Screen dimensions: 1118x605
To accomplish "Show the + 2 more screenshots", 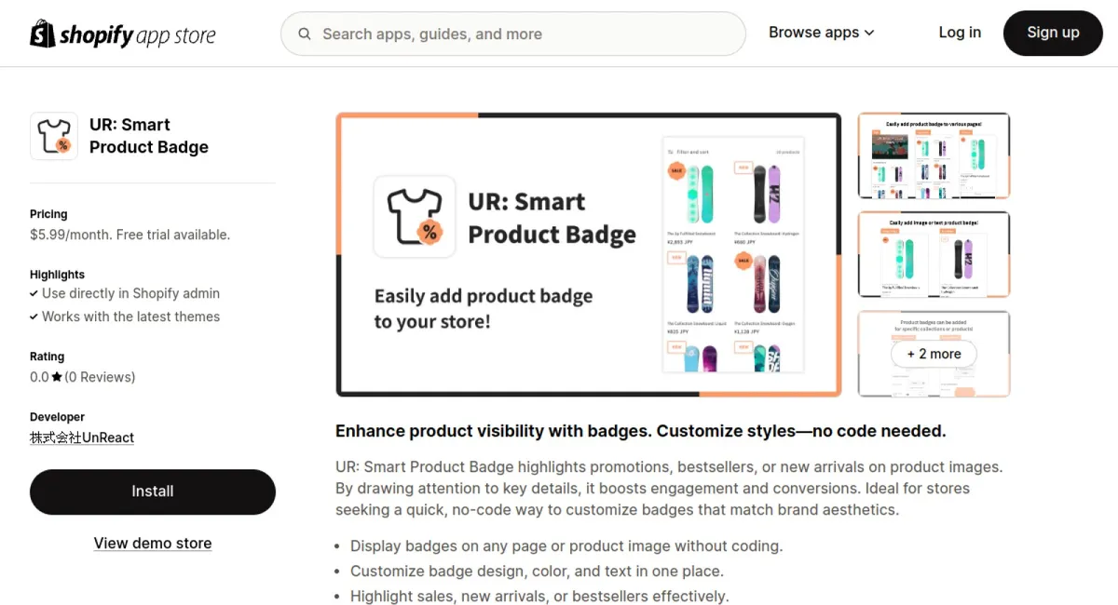I will tap(934, 354).
